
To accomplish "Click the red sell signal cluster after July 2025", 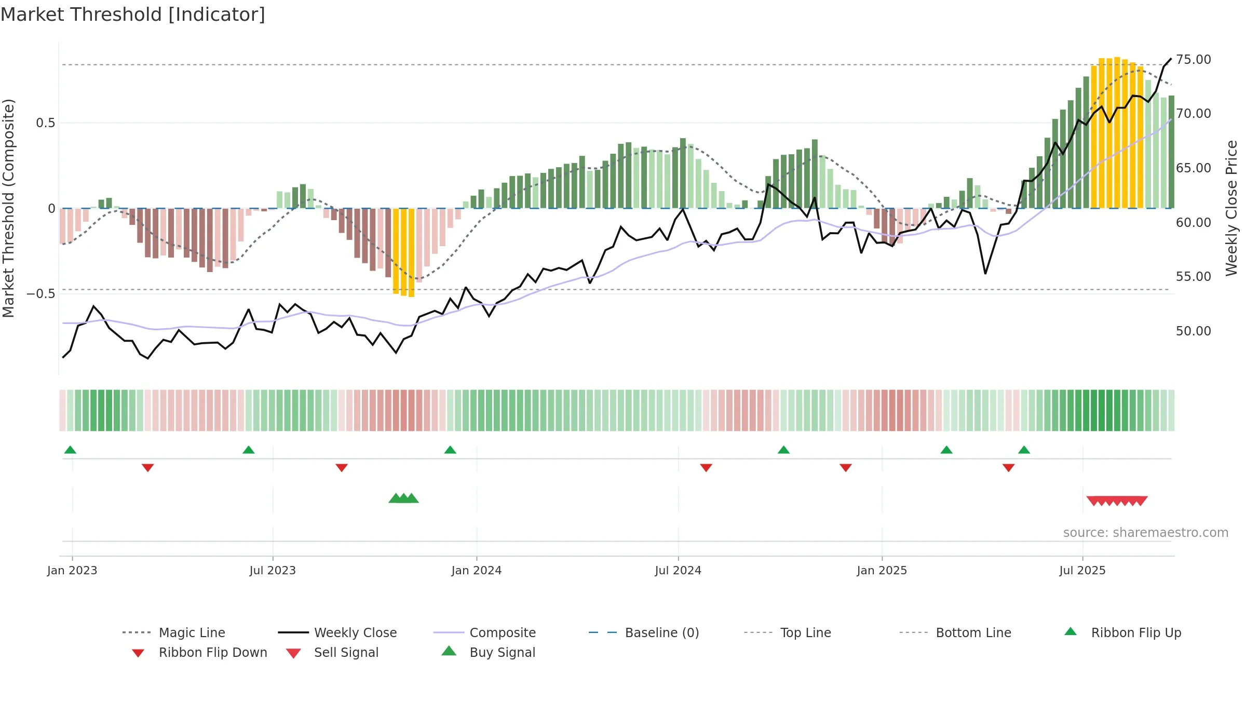I will click(1117, 501).
